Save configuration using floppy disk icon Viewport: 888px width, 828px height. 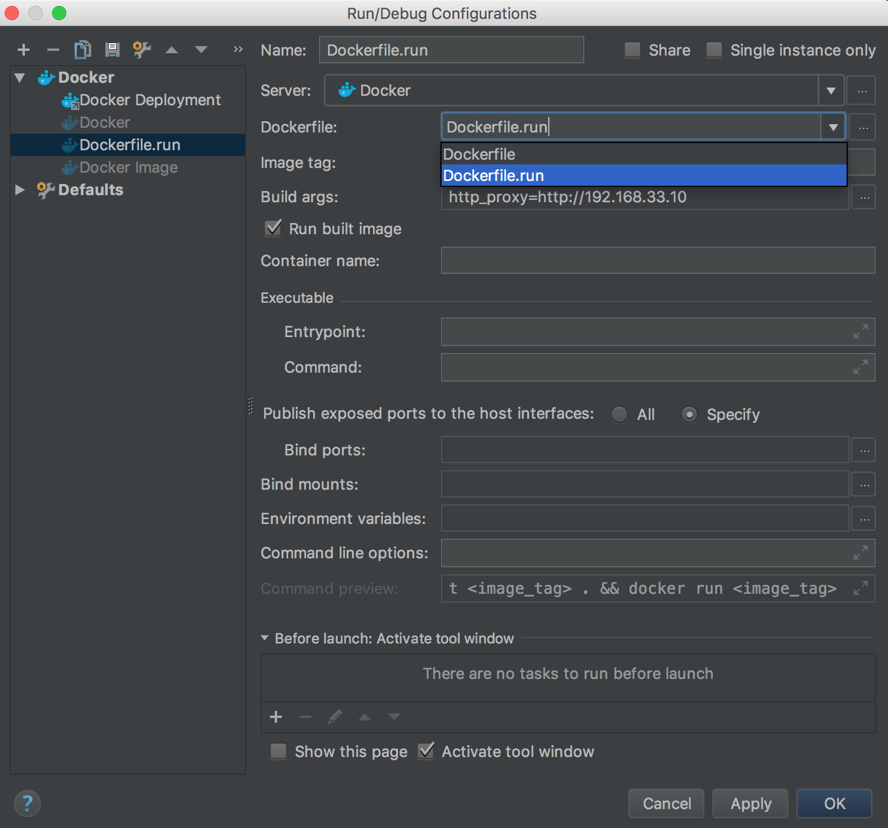coord(112,50)
